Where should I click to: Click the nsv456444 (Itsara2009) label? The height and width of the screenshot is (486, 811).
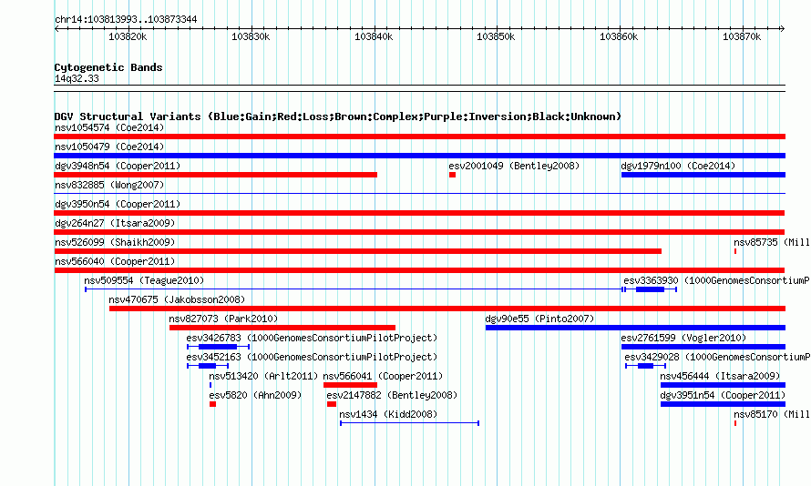(721, 376)
